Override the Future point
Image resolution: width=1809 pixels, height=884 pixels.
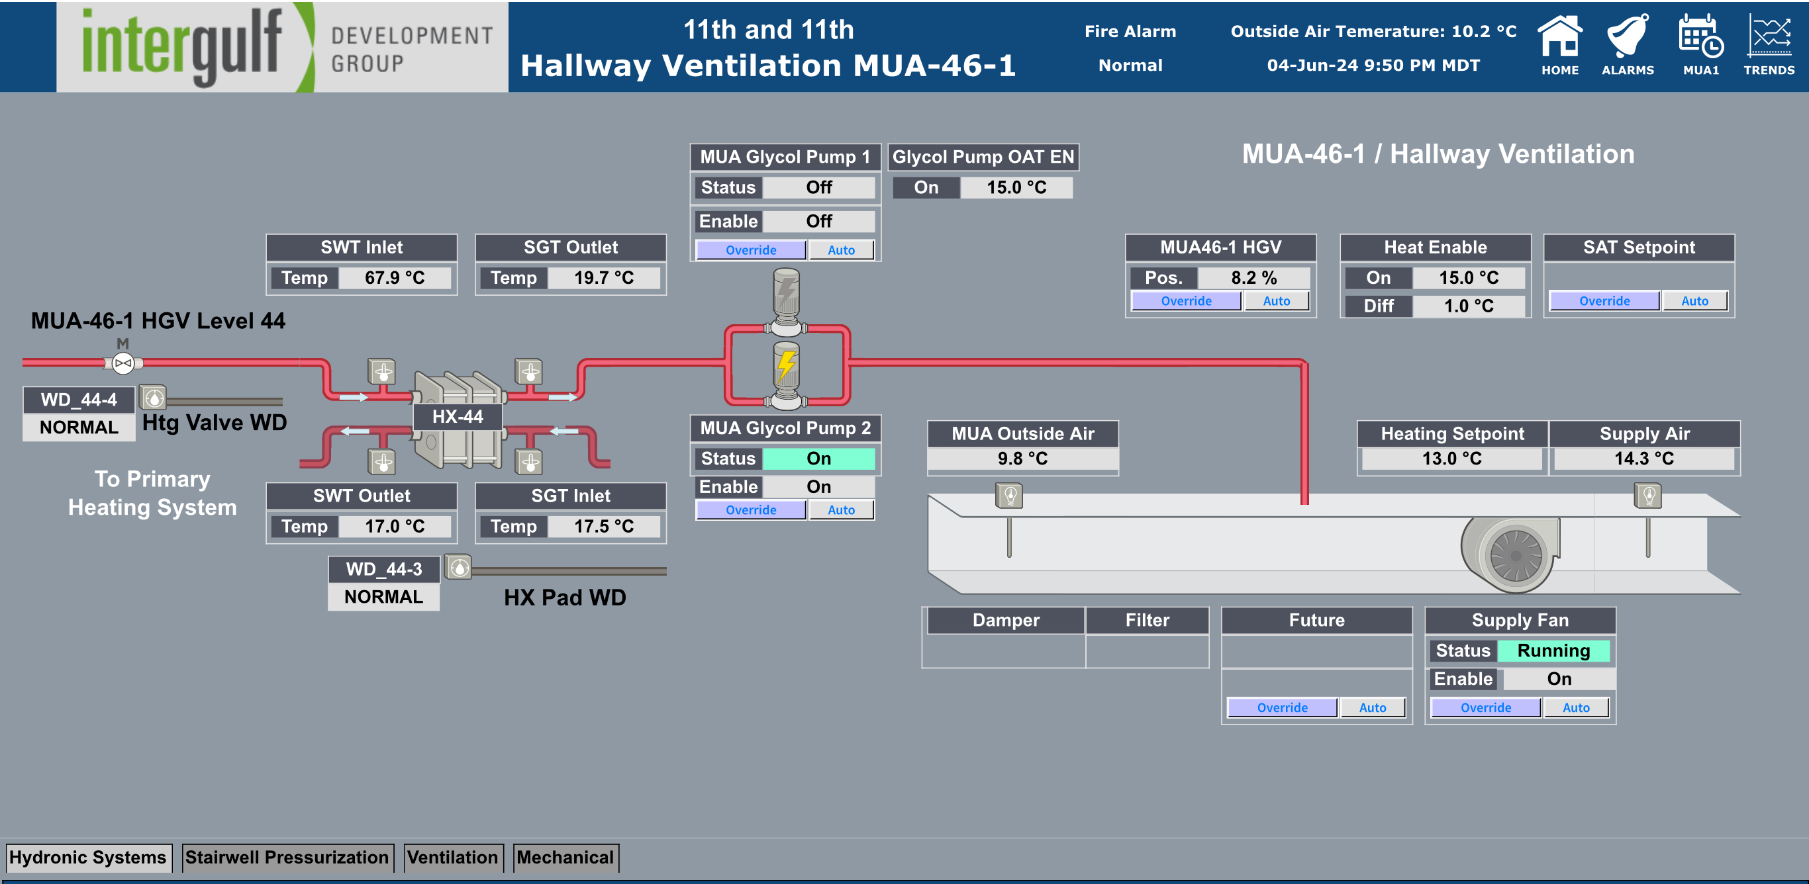click(x=1283, y=708)
